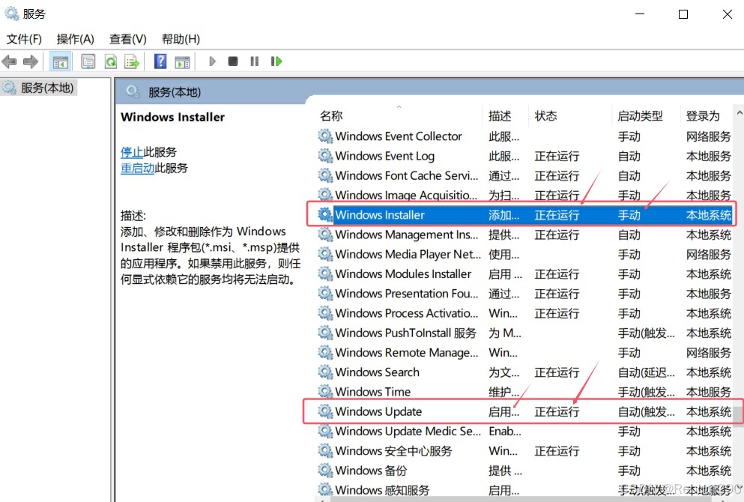This screenshot has width=744, height=502.
Task: Click gear icon of Windows Installer row
Action: 325,215
